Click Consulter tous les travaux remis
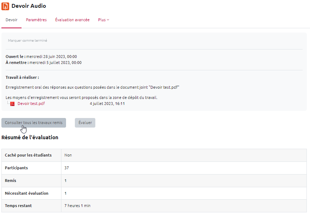Viewport: 310px width, 218px height. (34, 123)
